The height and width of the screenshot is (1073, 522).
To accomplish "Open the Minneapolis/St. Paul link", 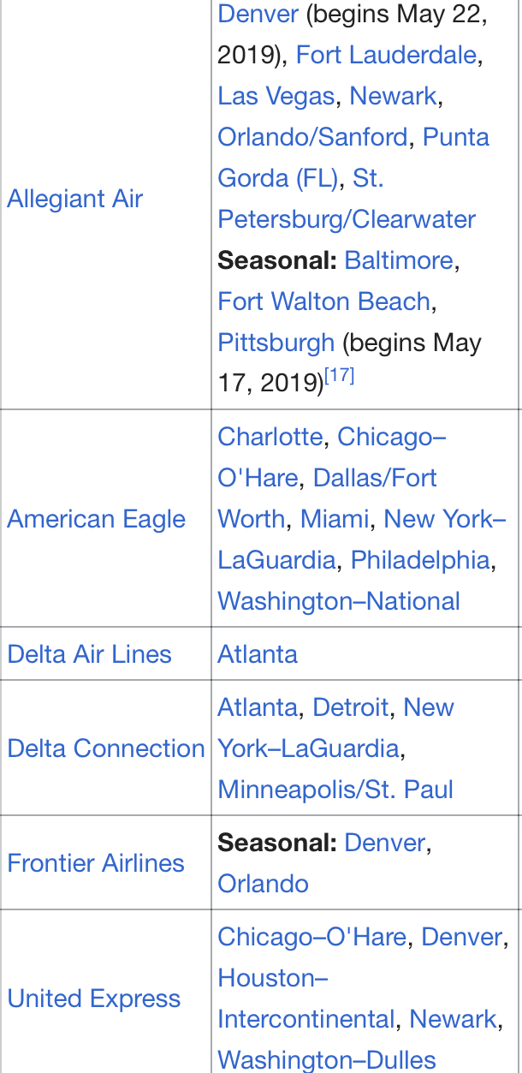I will tap(335, 790).
